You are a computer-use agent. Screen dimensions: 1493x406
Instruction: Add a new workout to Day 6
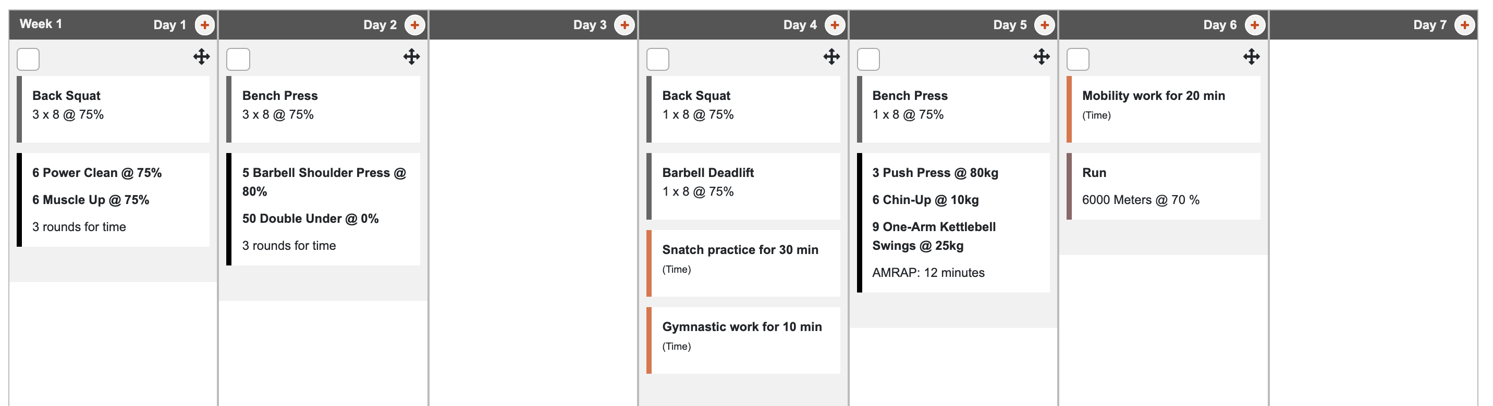coord(1255,24)
